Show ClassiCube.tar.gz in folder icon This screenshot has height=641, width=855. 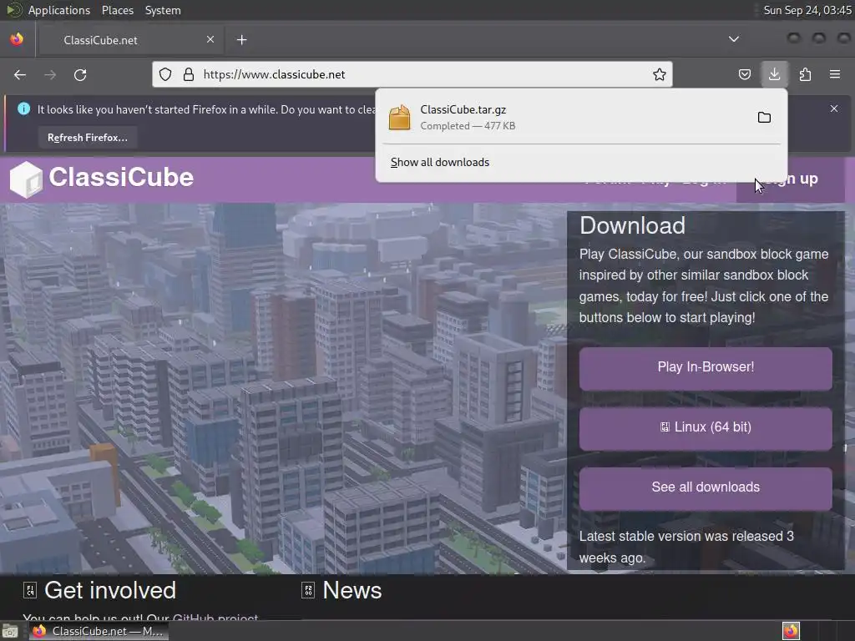click(x=764, y=117)
